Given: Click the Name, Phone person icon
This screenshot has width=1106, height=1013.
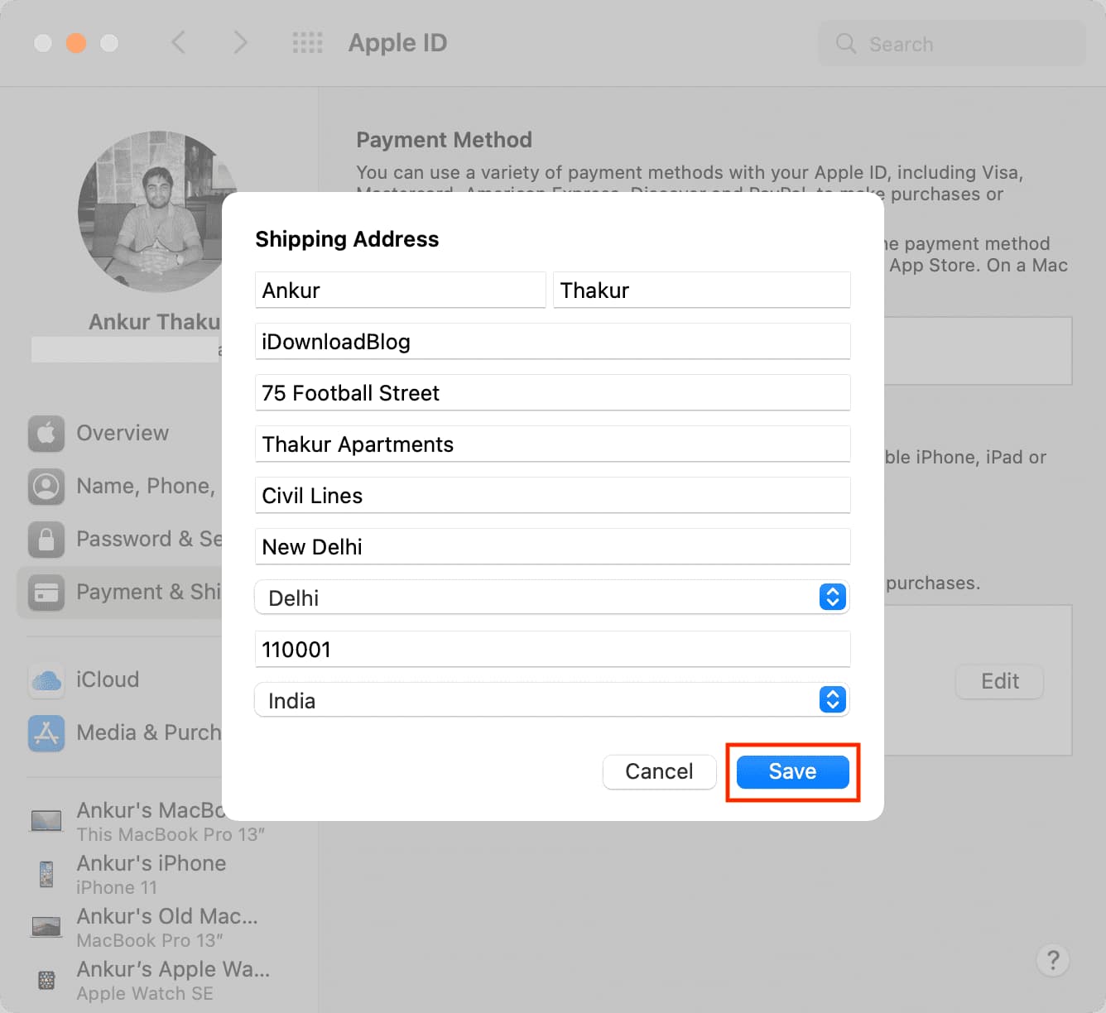Looking at the screenshot, I should (46, 487).
